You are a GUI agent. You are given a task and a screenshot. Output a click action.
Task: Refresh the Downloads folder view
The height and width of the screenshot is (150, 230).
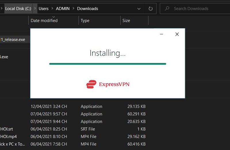click(150, 9)
